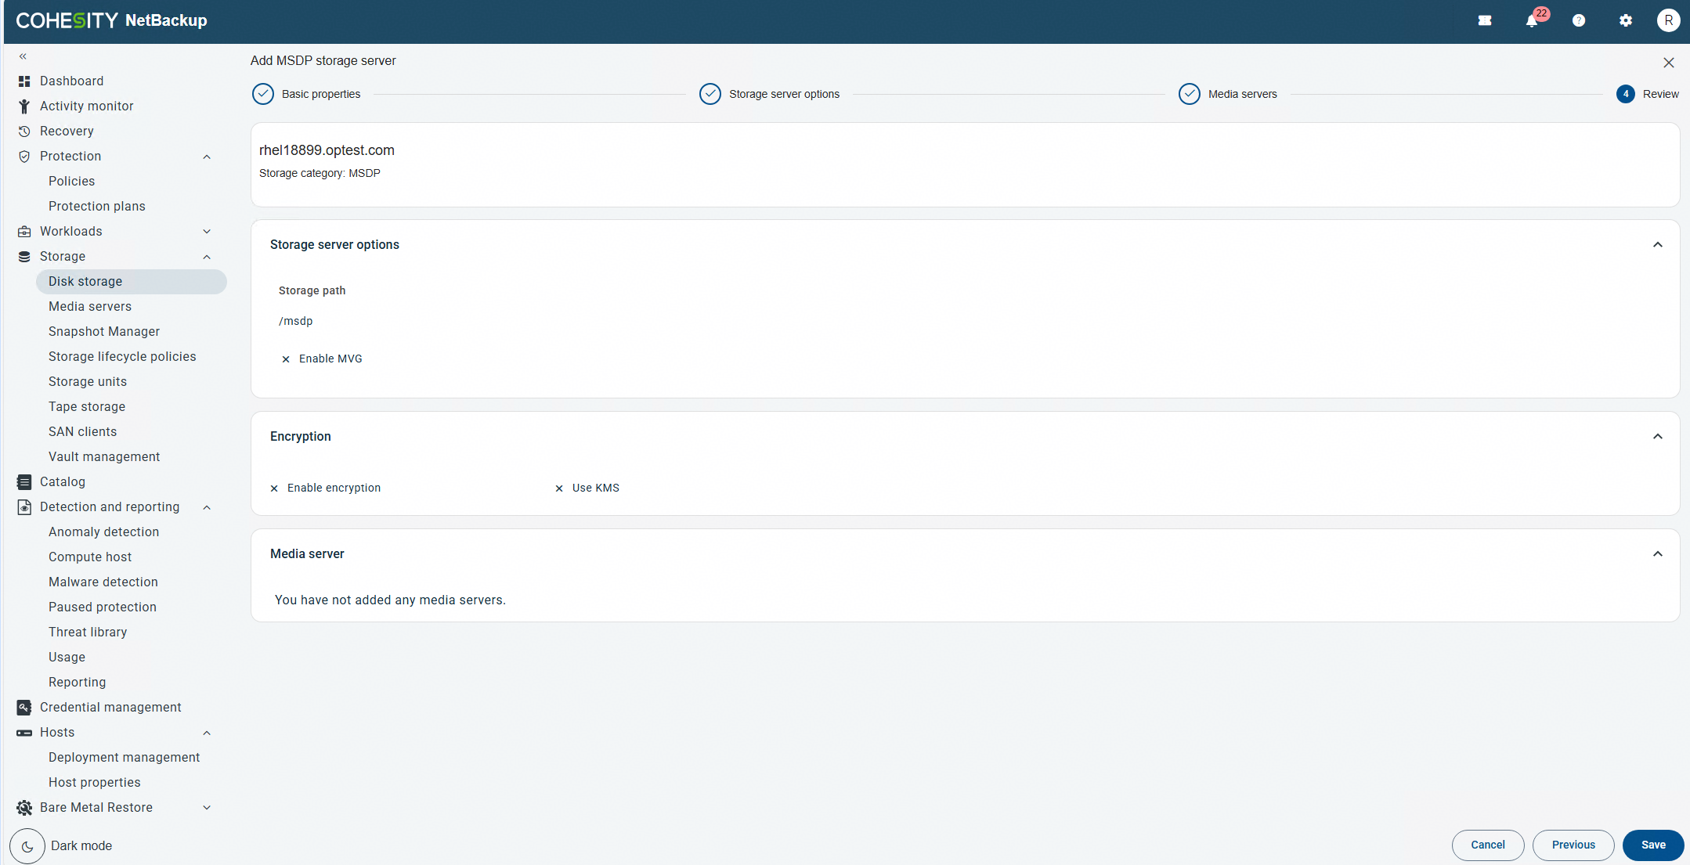
Task: Click the Enable encryption status text
Action: pos(334,488)
